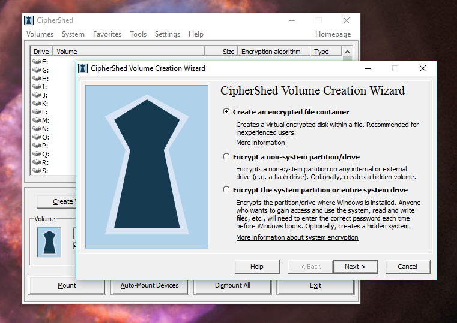Screen dimensions: 457x323
Task: Click the Mount button
Action: tap(67, 285)
